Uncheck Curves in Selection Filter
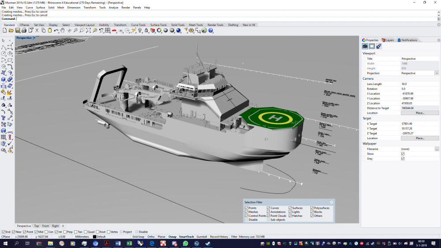The height and width of the screenshot is (248, 441). [268, 208]
